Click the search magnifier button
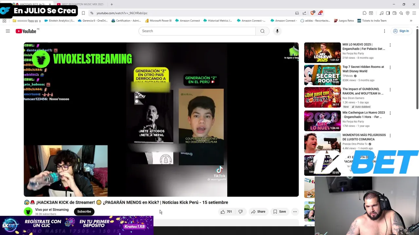This screenshot has height=235, width=419. coord(262,31)
